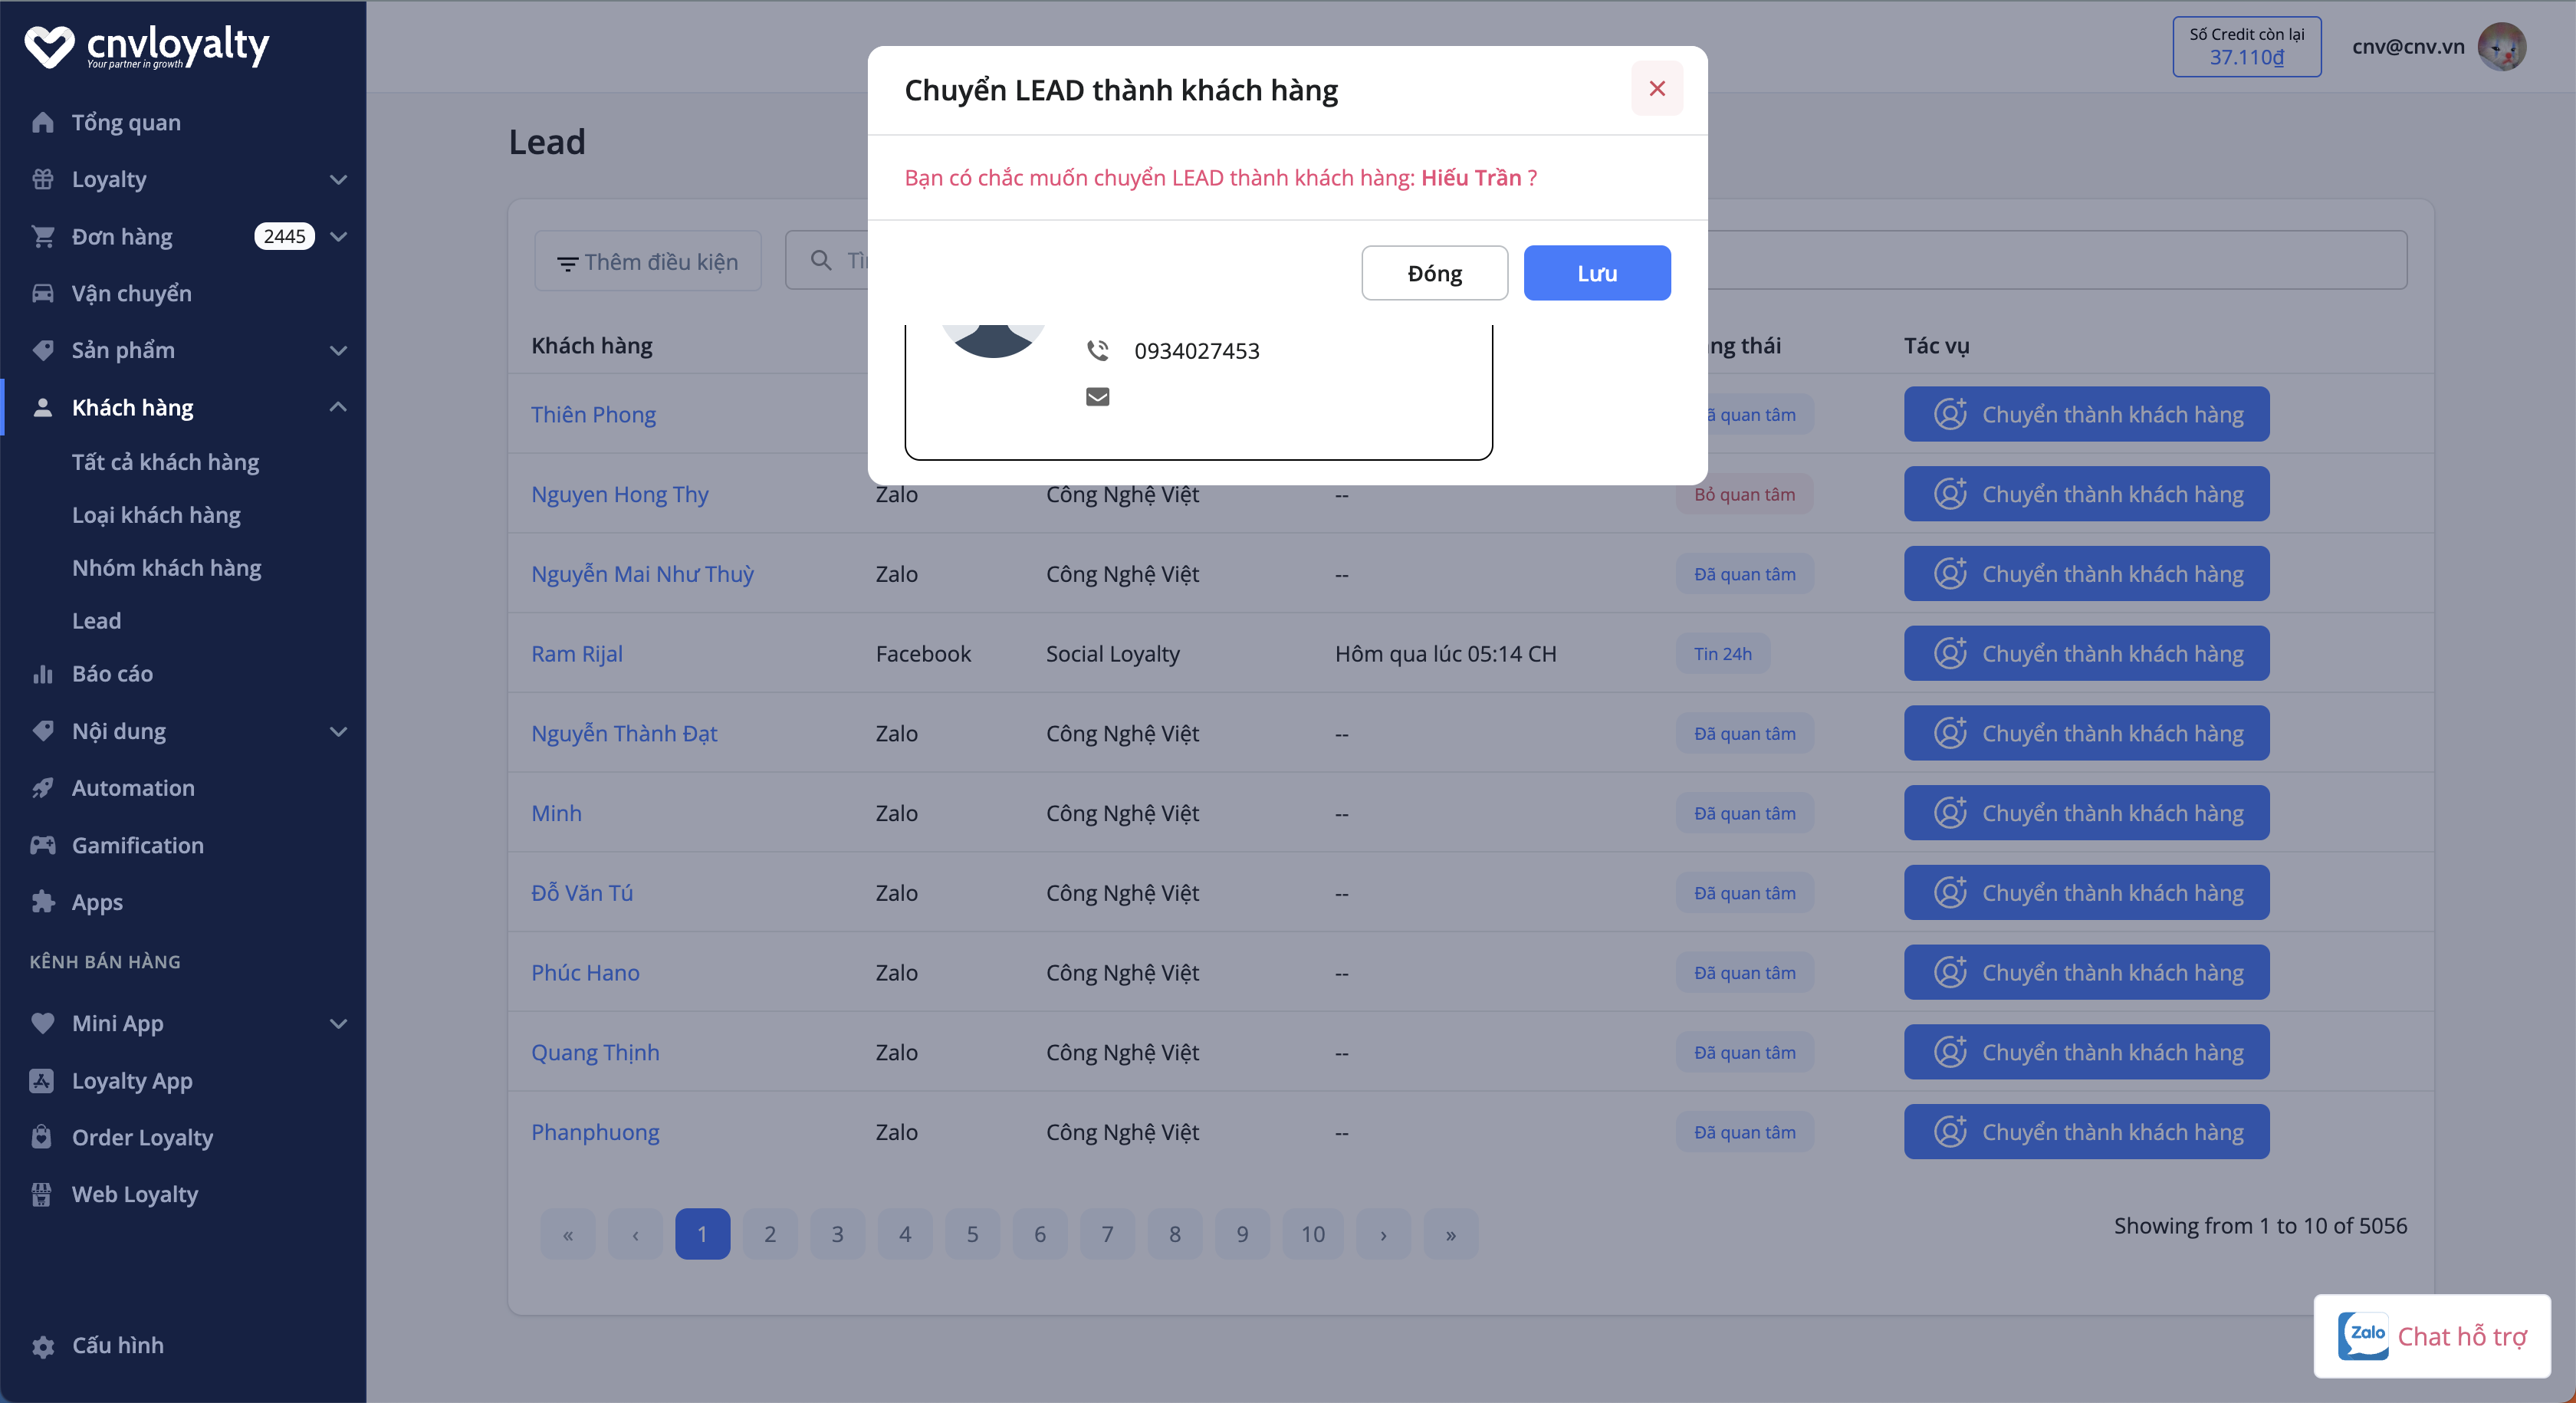Expand the Loyalty menu chevron
The width and height of the screenshot is (2576, 1403).
coord(338,180)
